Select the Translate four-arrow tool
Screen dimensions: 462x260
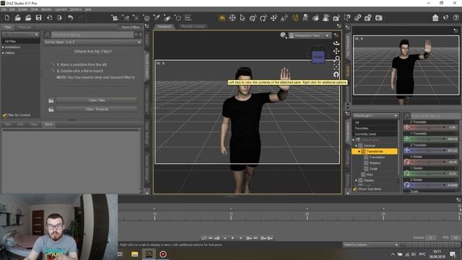[x=274, y=18]
